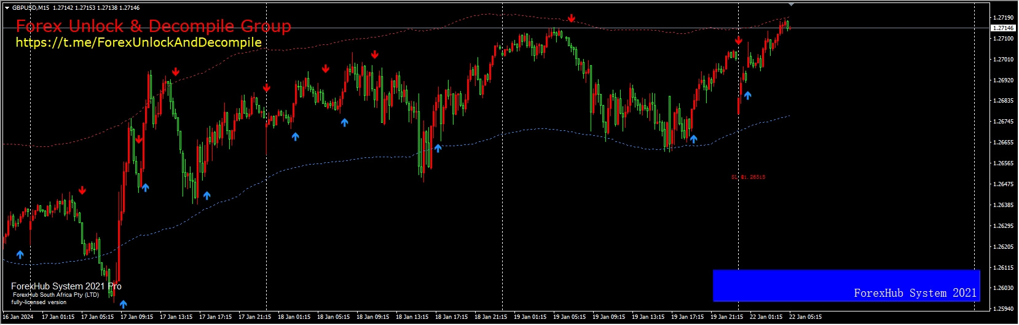The width and height of the screenshot is (1019, 325).
Task: Click price axis level 1.26745
Action: 1003,122
